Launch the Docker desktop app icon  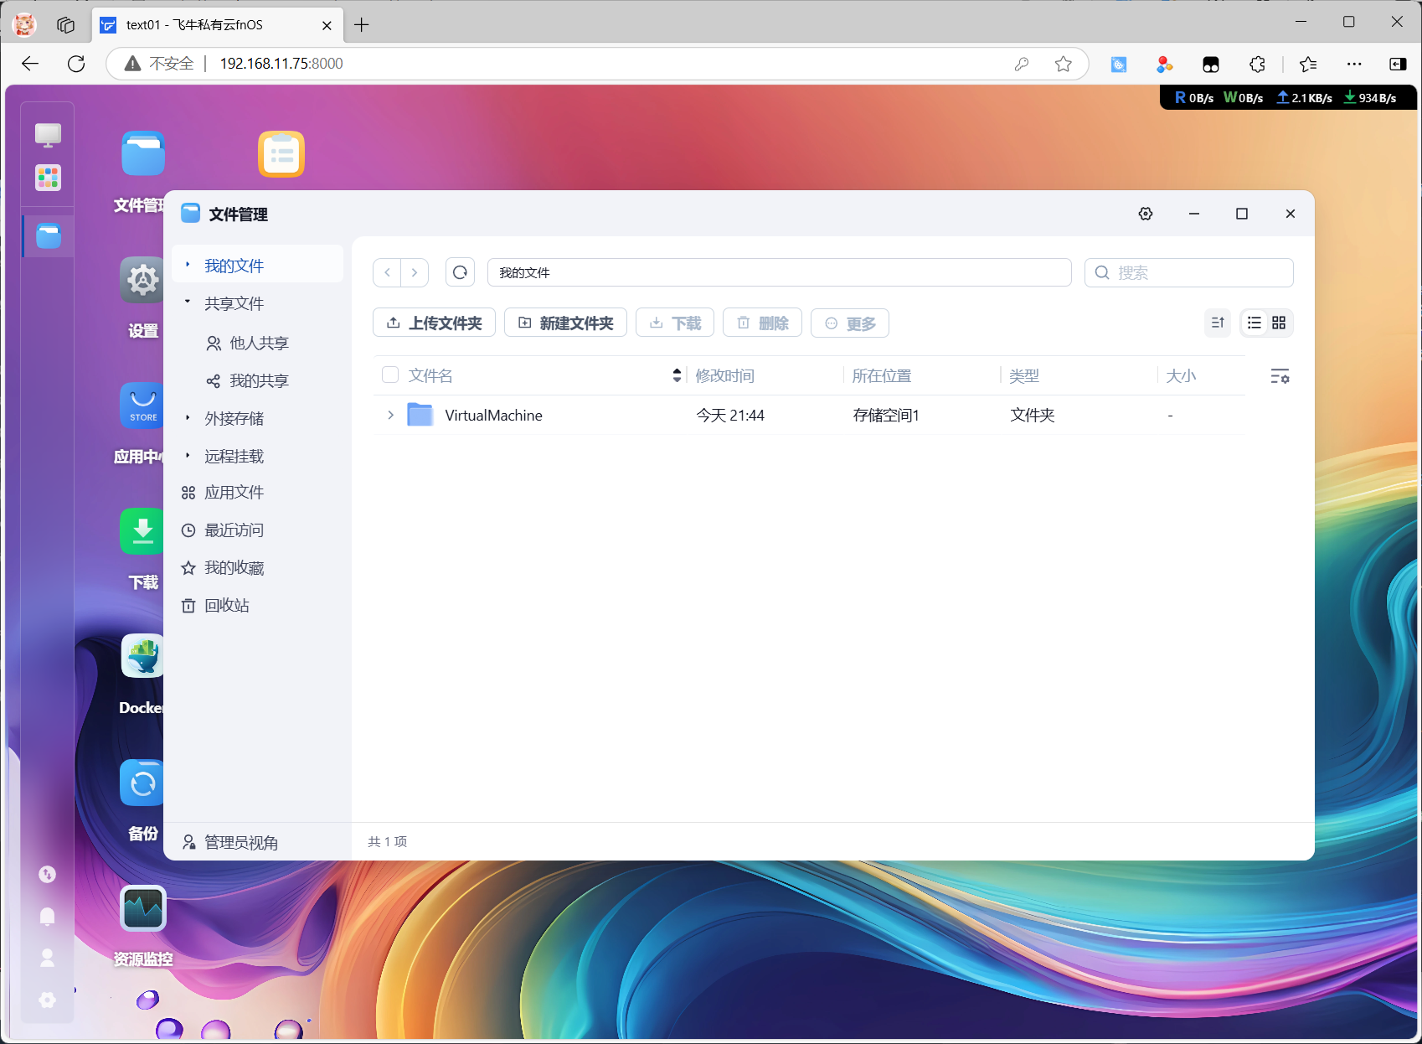coord(142,656)
